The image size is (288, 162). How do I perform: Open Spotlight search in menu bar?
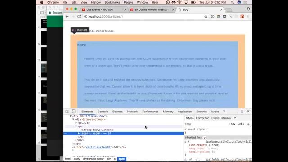click(232, 2)
